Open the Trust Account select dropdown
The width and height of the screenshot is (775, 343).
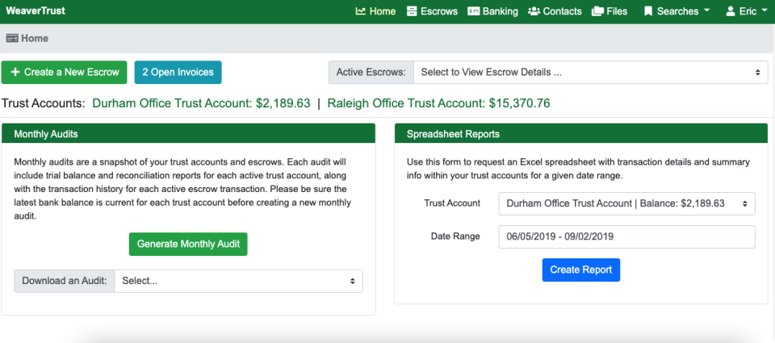626,203
